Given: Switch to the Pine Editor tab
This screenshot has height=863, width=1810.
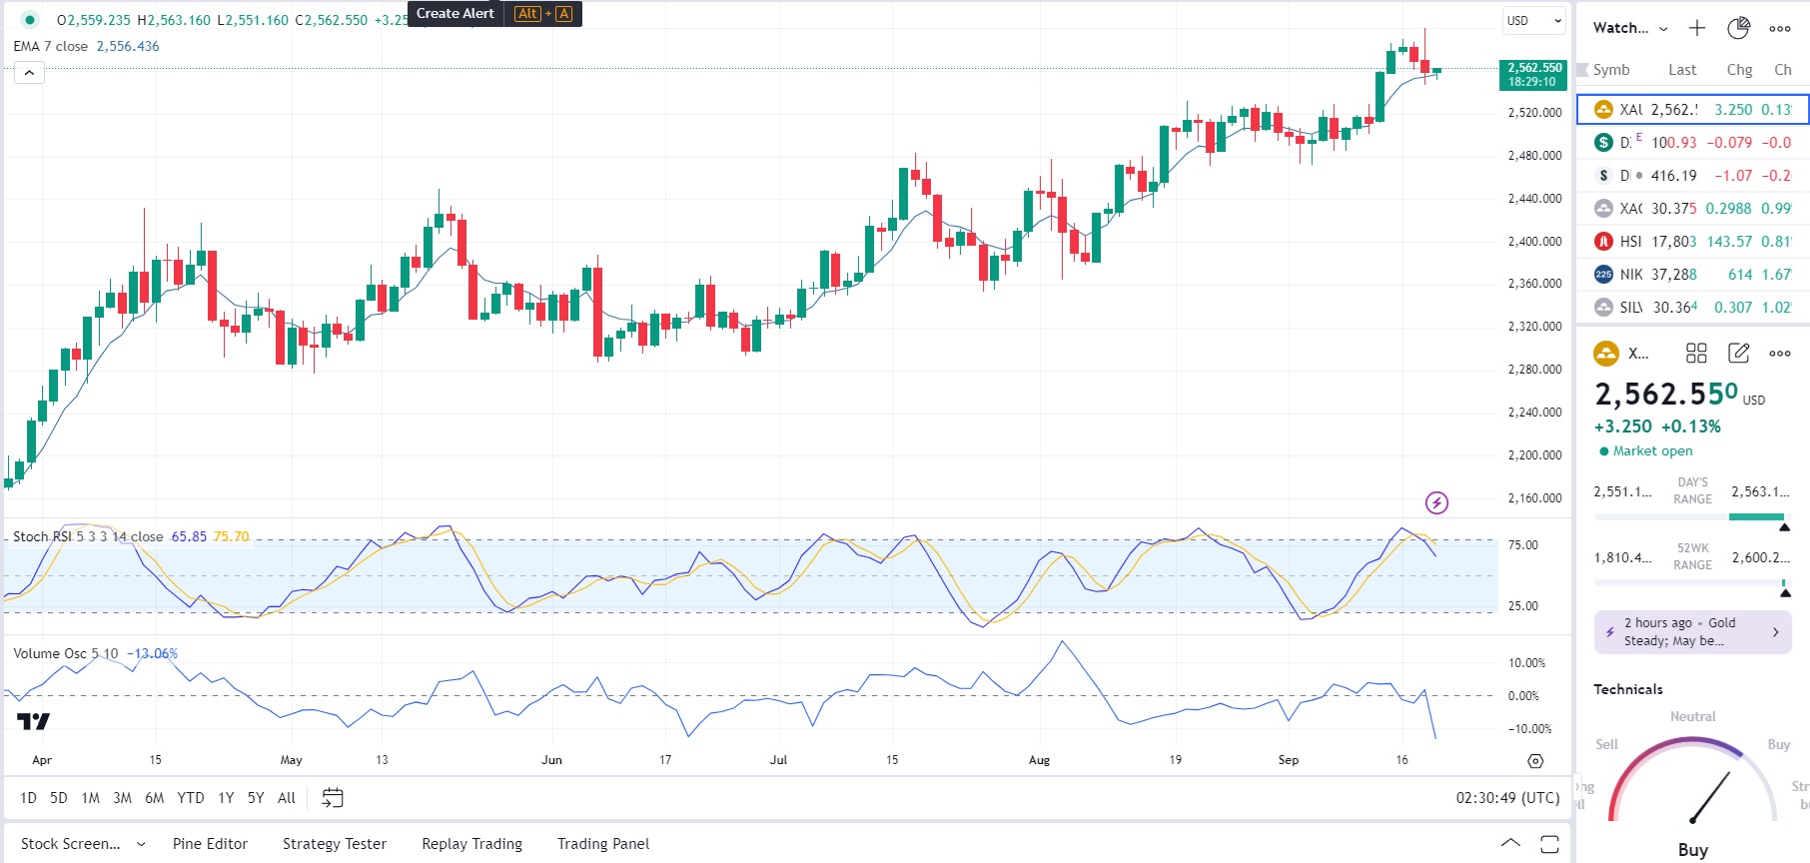Looking at the screenshot, I should click(210, 844).
